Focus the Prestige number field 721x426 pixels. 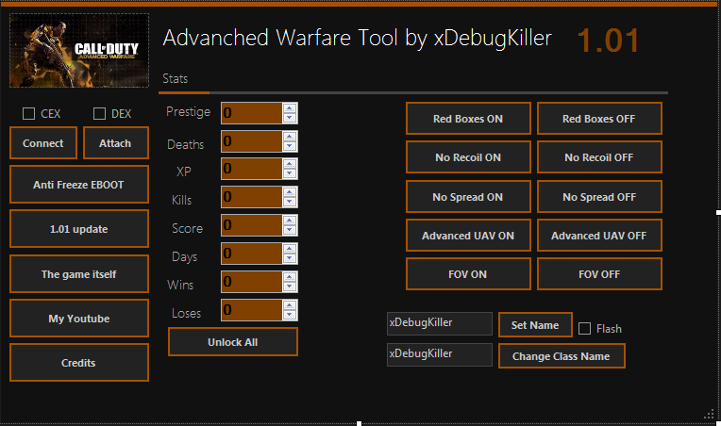click(252, 113)
